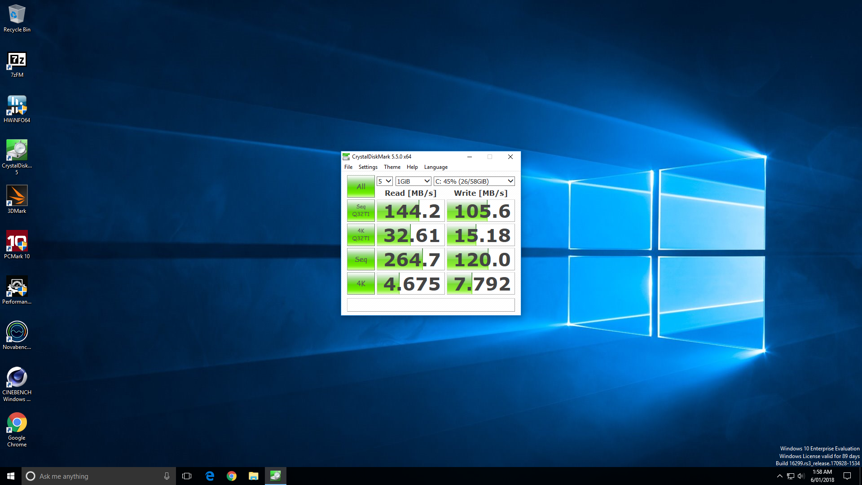Minimize the CrystalDiskMark window
Screen dimensions: 862x485
[x=470, y=157]
